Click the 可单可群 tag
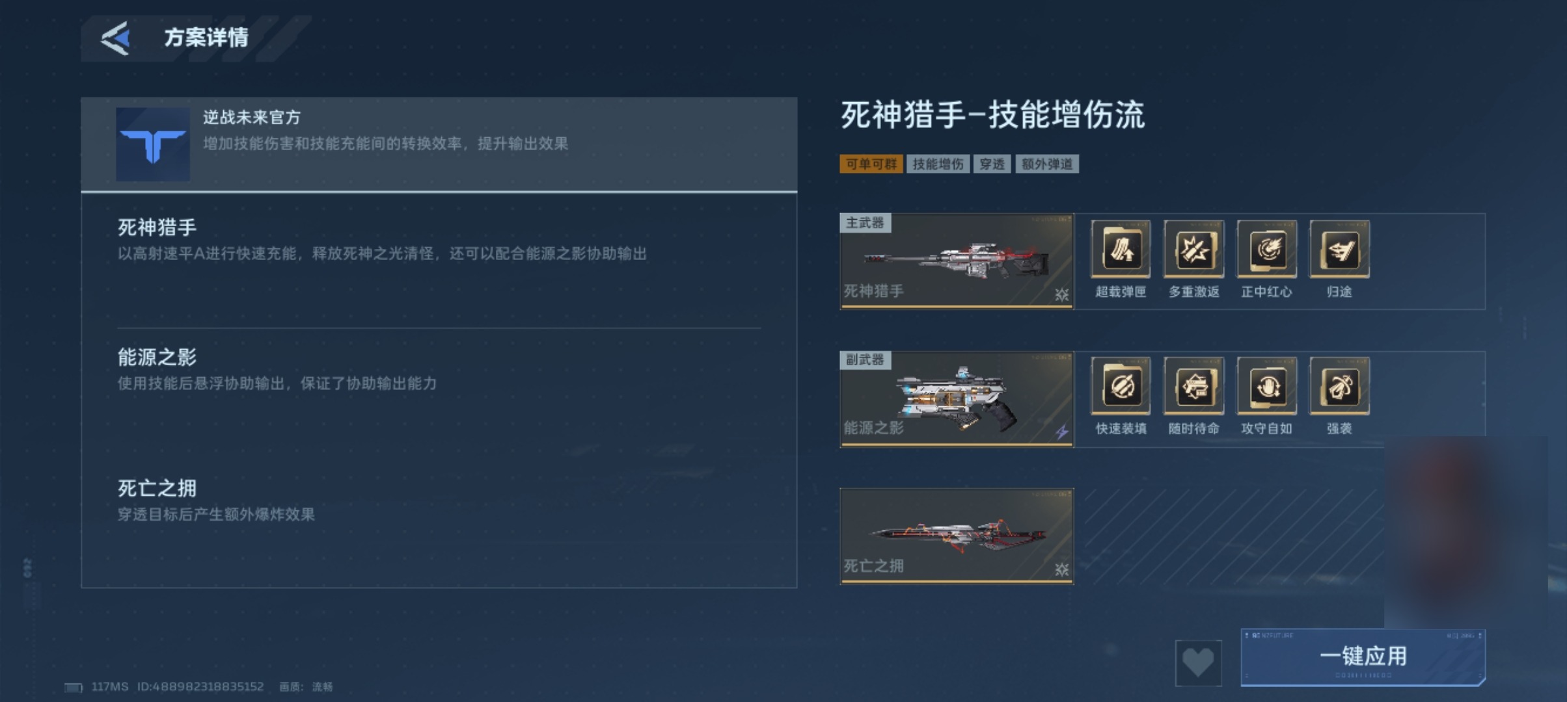Viewport: 1567px width, 702px height. (x=871, y=164)
